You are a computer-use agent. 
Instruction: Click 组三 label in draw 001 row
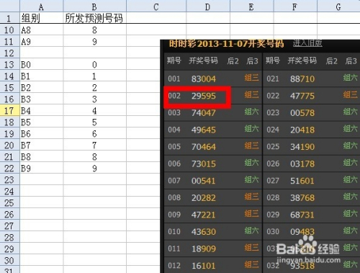(251, 78)
